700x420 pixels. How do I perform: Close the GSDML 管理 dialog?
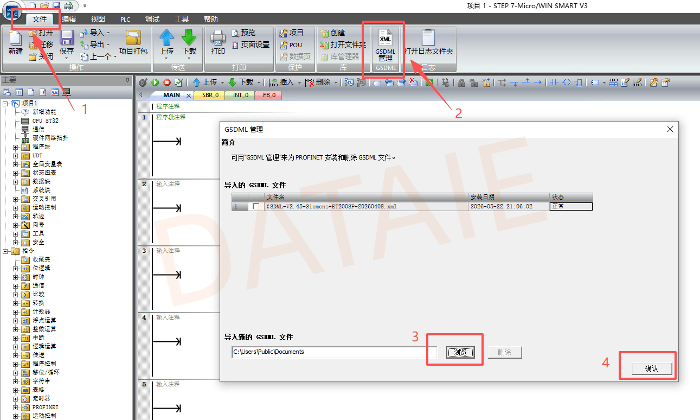(670, 129)
